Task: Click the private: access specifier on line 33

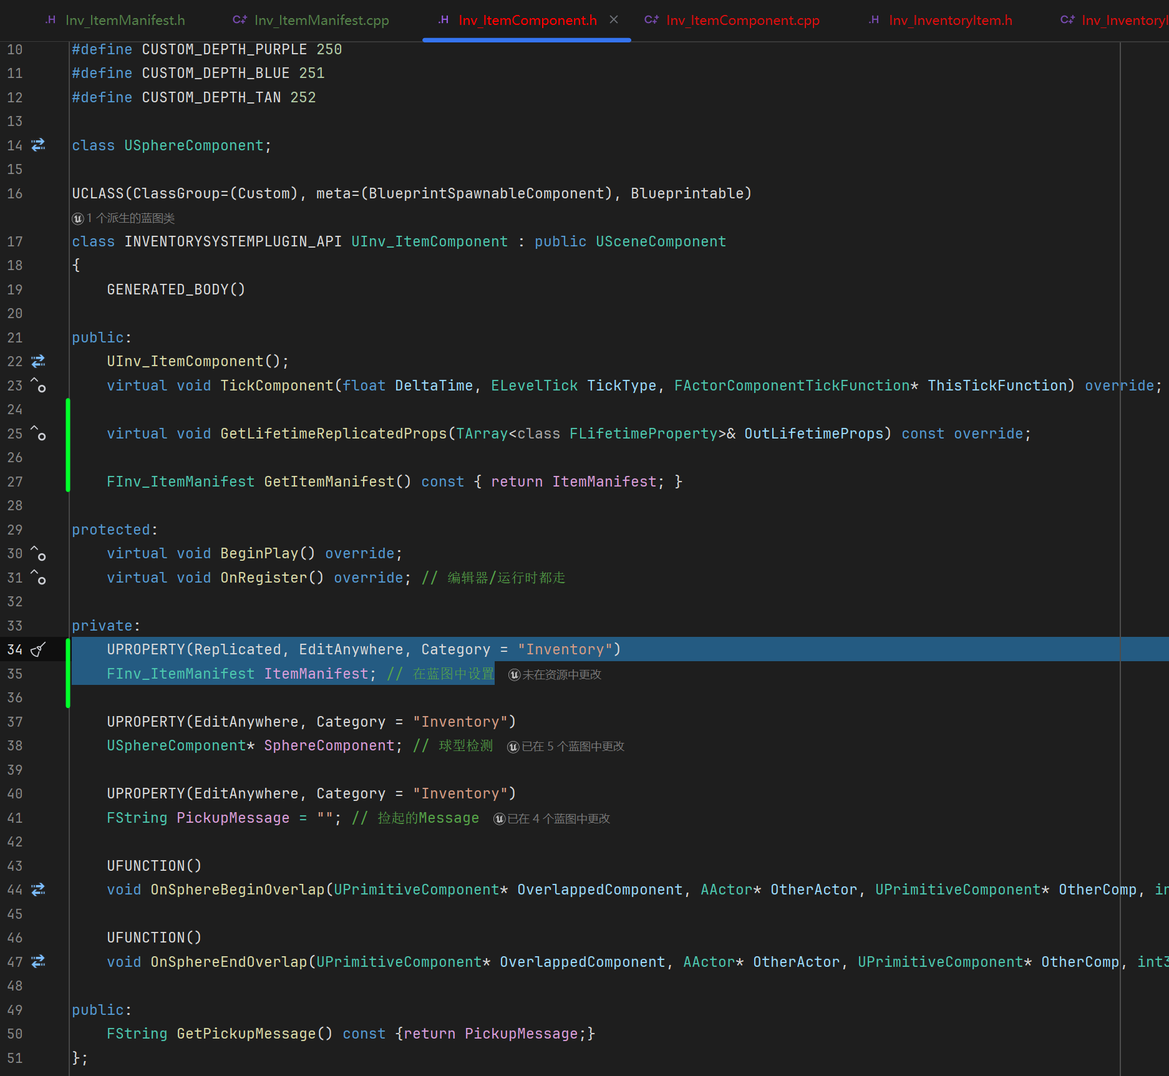Action: click(106, 626)
